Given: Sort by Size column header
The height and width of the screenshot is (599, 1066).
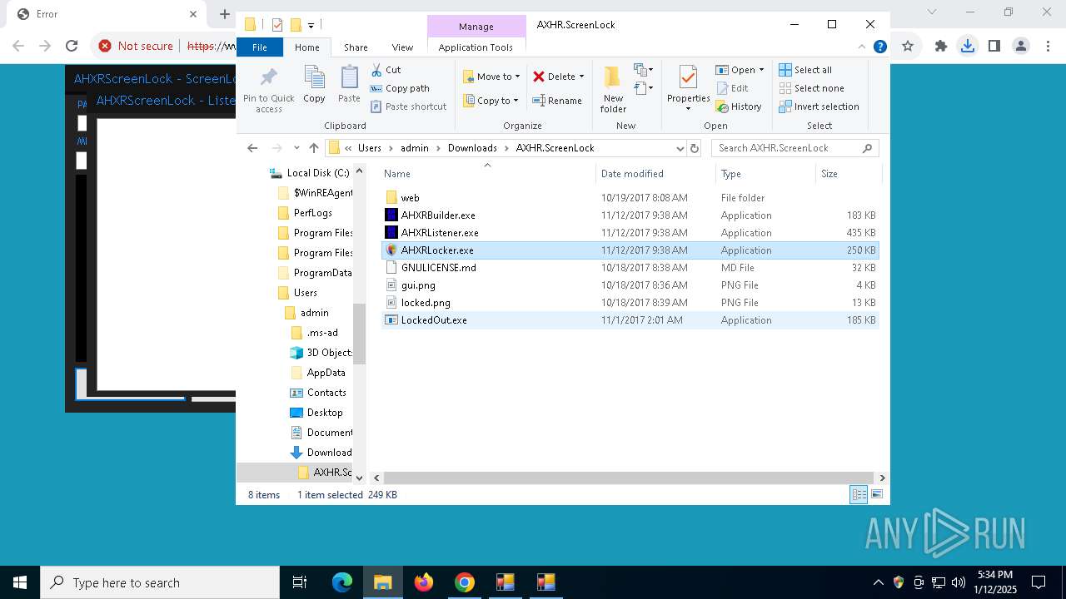Looking at the screenshot, I should (847, 174).
